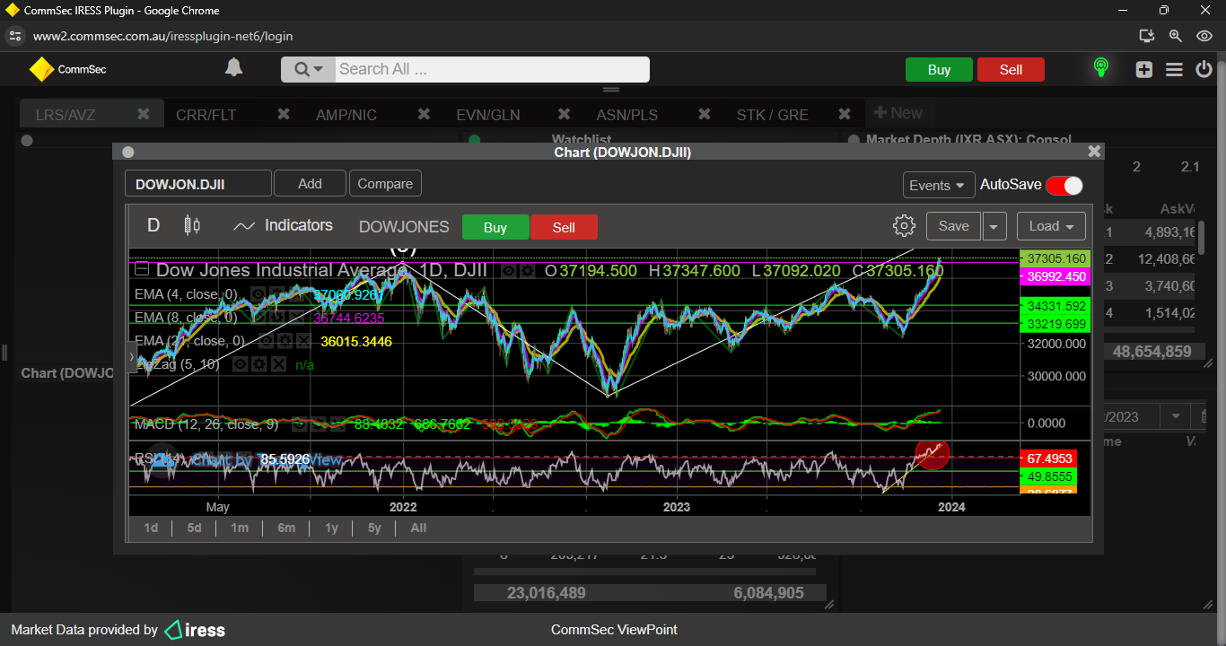The height and width of the screenshot is (646, 1226).
Task: Close the EVN/GLN tab with its X
Action: (x=564, y=114)
